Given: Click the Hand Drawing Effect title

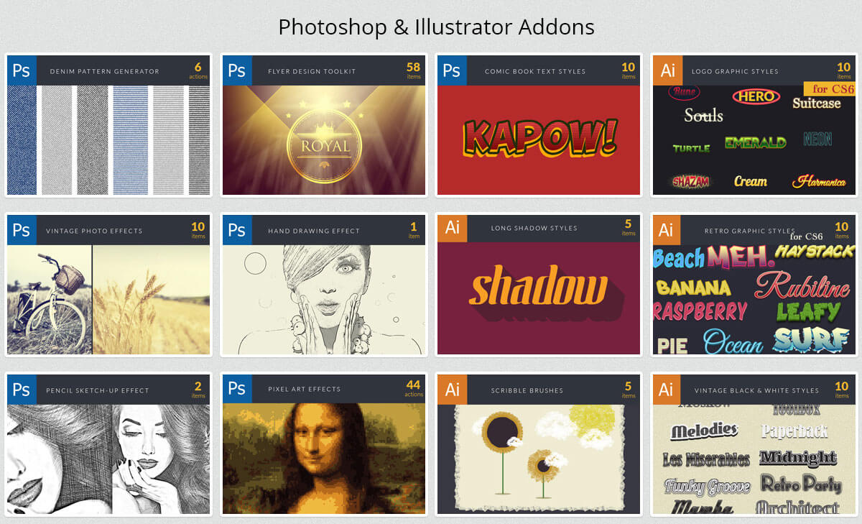Looking at the screenshot, I should 314,231.
